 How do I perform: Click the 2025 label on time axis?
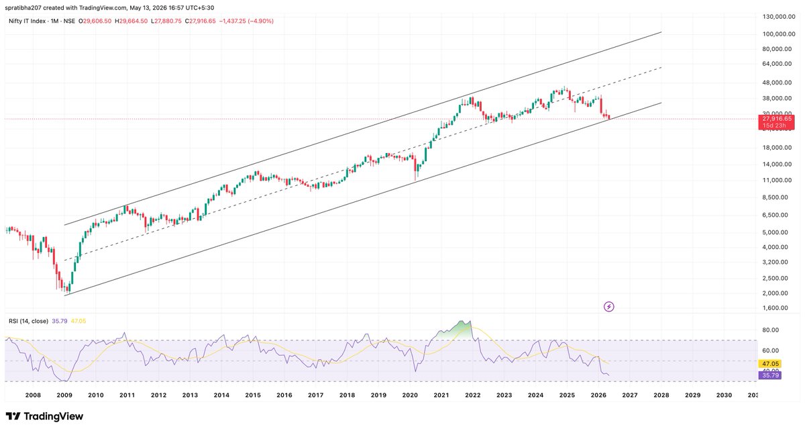click(x=568, y=396)
